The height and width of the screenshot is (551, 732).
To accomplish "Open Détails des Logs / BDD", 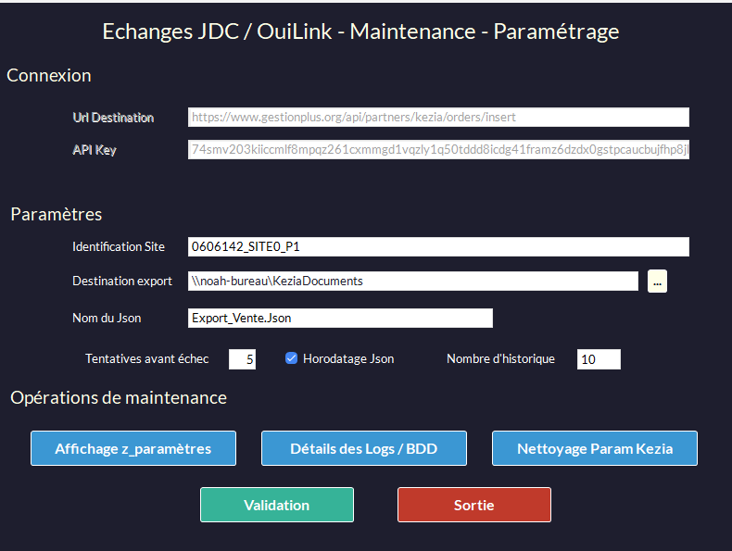I will coord(363,448).
